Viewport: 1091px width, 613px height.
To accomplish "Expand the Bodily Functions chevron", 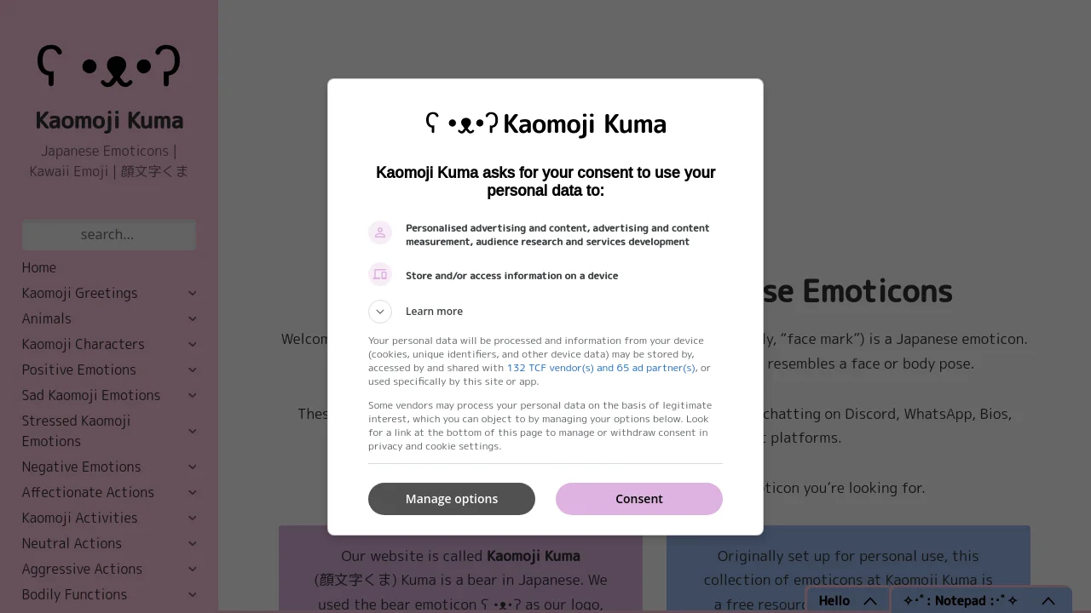I will (x=193, y=594).
